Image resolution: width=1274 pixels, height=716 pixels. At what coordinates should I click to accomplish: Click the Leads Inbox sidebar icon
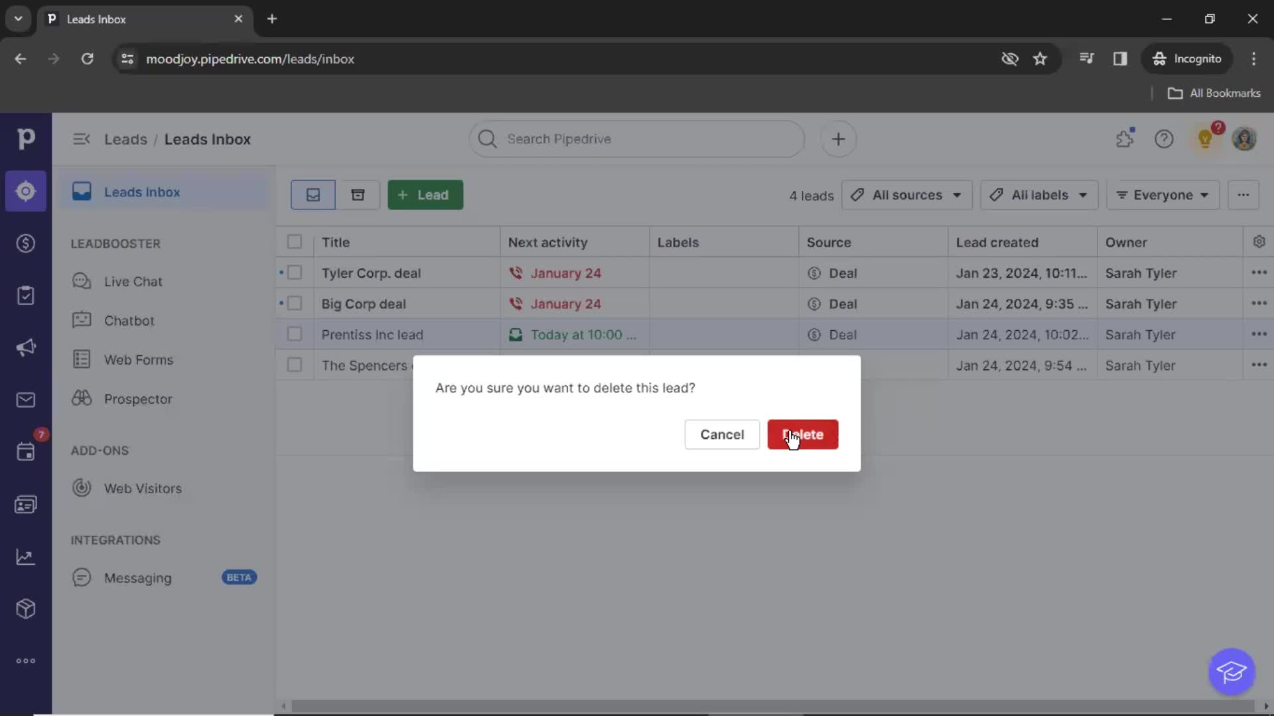[25, 192]
